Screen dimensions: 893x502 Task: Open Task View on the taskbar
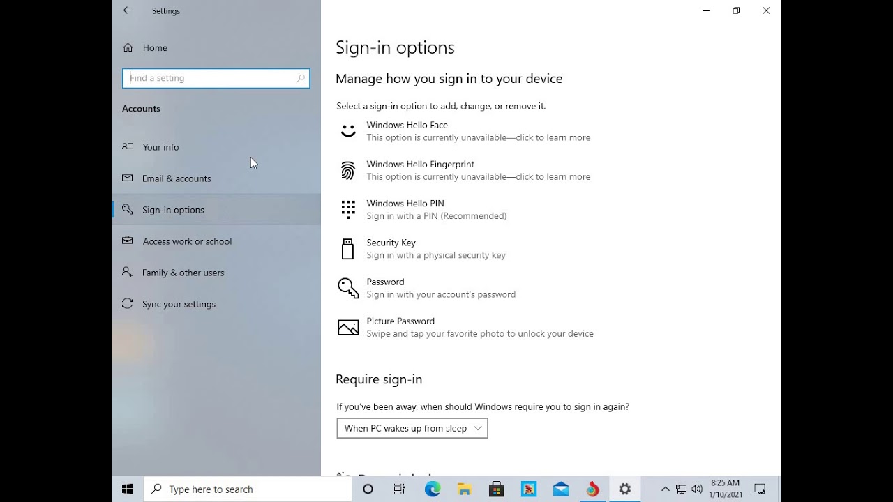coord(400,489)
